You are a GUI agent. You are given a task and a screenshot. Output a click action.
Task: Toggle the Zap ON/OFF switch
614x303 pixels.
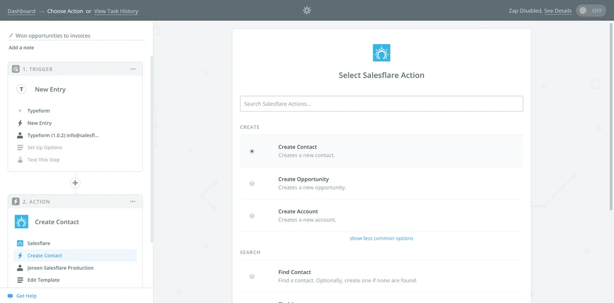(x=591, y=10)
